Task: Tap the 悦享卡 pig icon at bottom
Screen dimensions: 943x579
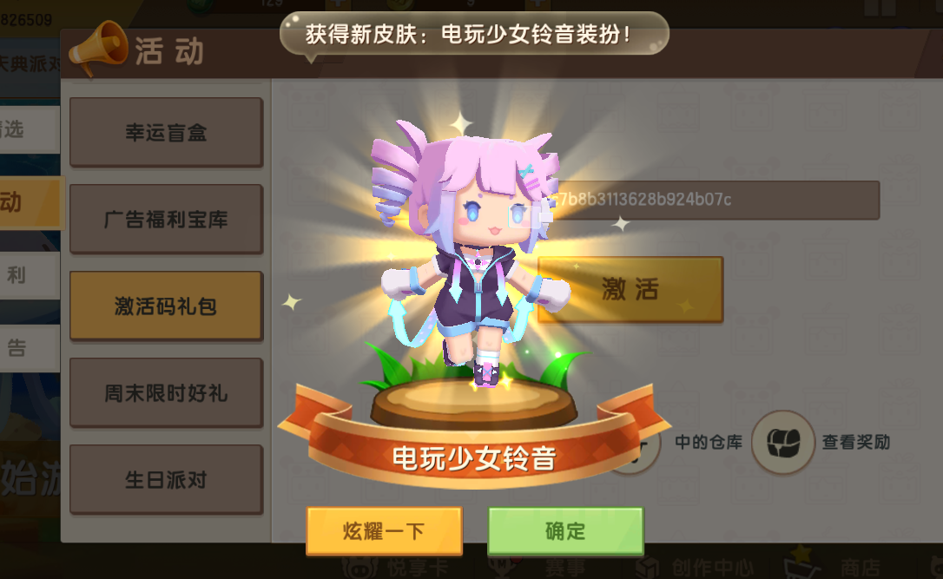Action: click(x=359, y=566)
